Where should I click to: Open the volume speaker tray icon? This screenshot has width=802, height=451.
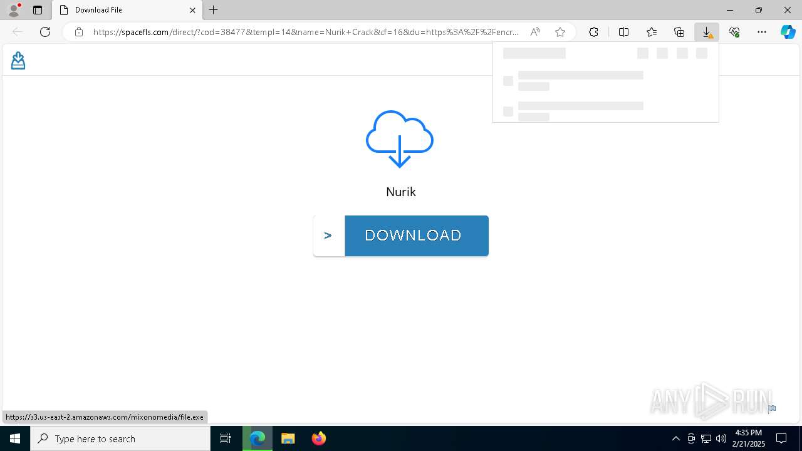coord(721,438)
